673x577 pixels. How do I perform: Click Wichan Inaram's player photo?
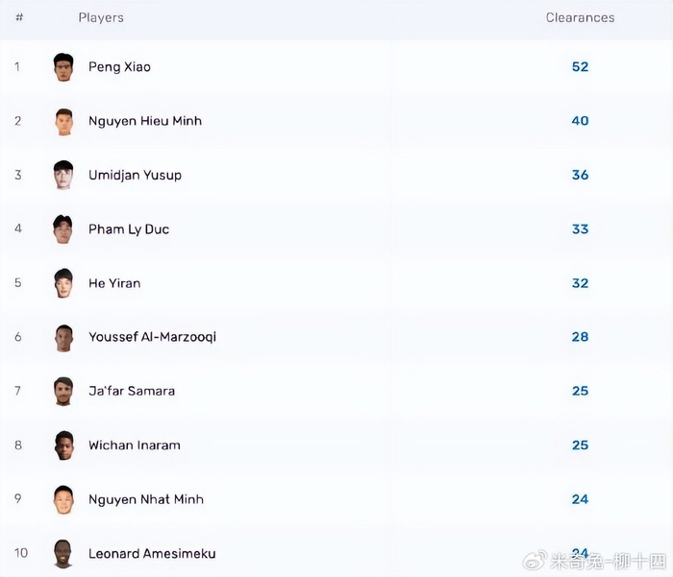[63, 445]
